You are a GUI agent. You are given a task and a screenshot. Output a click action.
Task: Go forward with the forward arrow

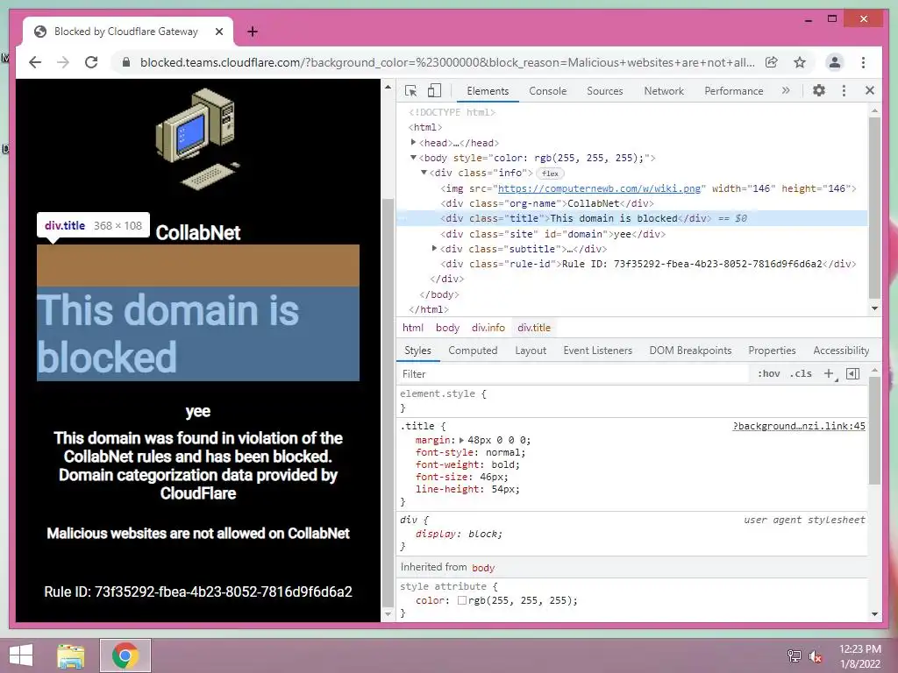[63, 62]
